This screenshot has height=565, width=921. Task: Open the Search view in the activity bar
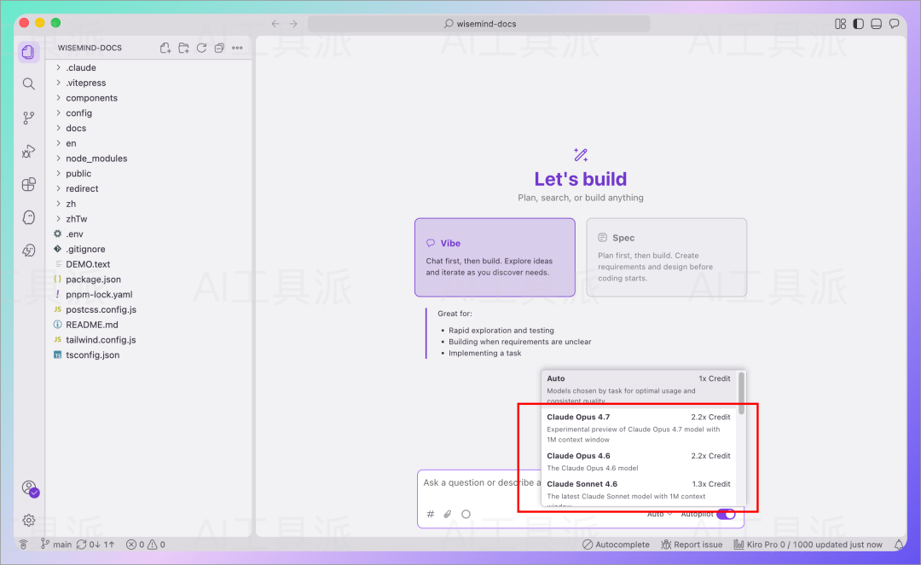coord(28,84)
